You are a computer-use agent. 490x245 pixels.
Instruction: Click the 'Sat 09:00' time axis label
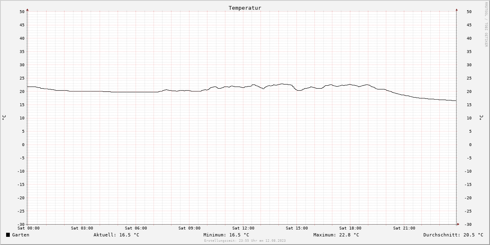[x=189, y=228]
